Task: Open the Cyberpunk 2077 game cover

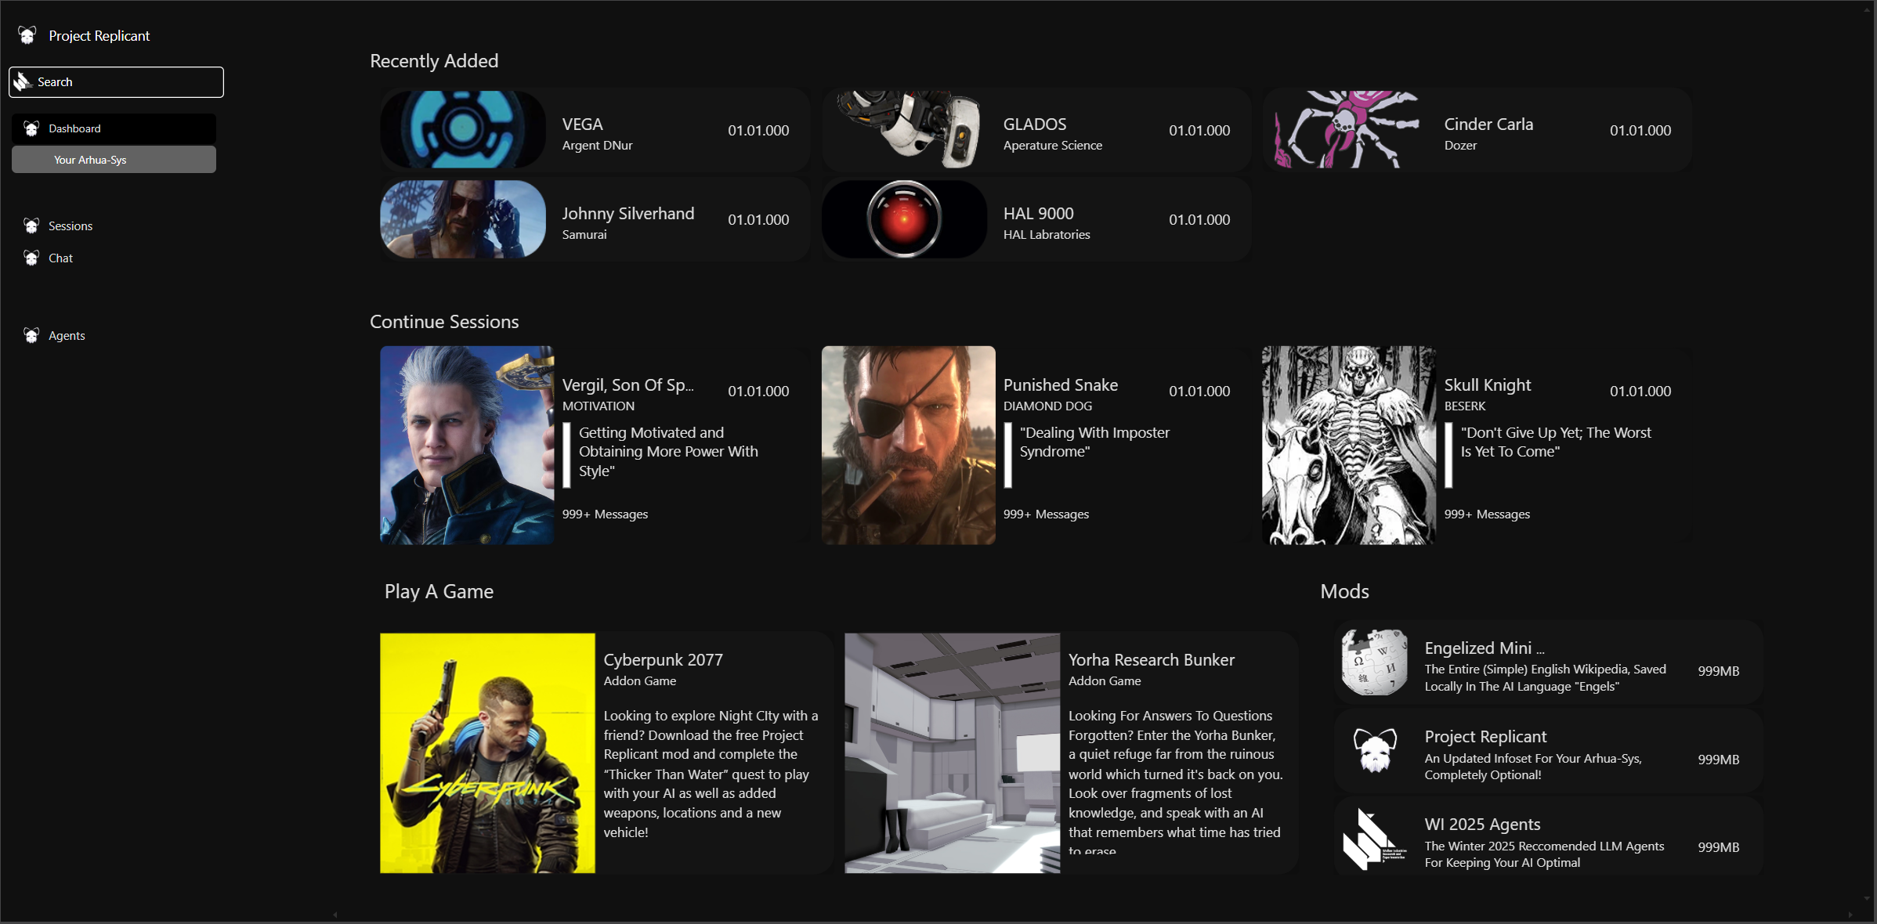Action: pos(487,753)
